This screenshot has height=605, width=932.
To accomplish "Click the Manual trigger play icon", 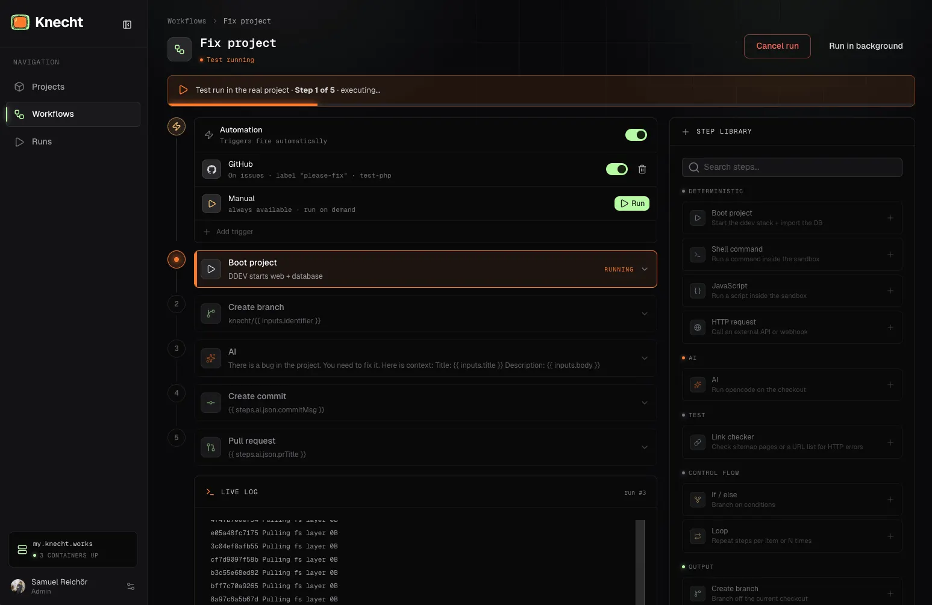I will click(211, 203).
